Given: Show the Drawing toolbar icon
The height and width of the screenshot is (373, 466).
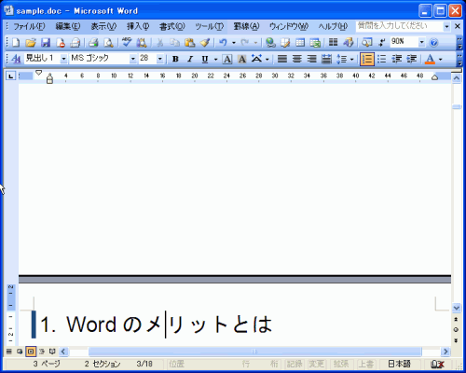Looking at the screenshot, I should (x=349, y=42).
